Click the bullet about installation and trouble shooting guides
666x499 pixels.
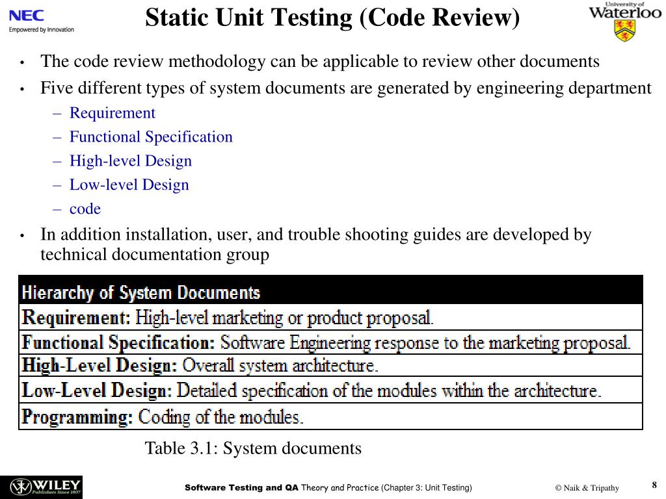[315, 244]
